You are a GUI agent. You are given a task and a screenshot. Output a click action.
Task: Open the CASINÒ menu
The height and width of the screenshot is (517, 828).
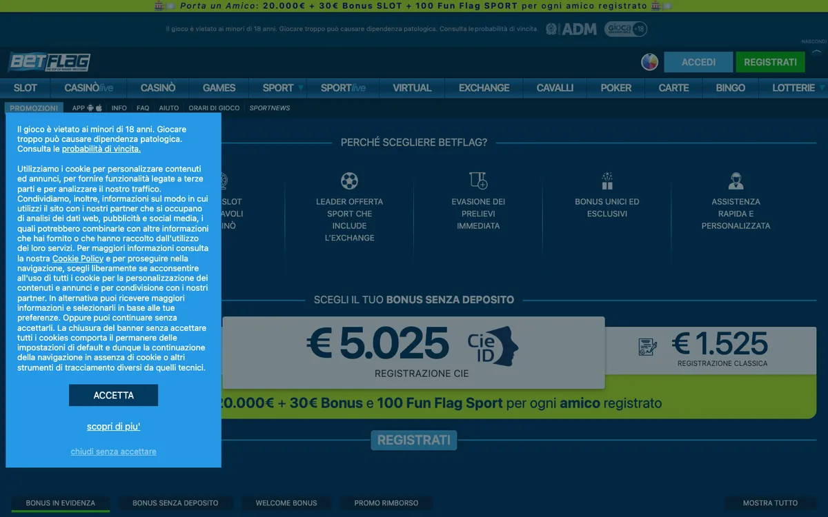158,88
